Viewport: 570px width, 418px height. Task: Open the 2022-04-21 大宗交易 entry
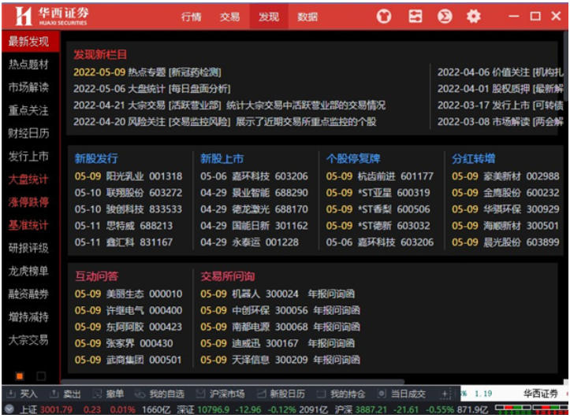pos(229,105)
